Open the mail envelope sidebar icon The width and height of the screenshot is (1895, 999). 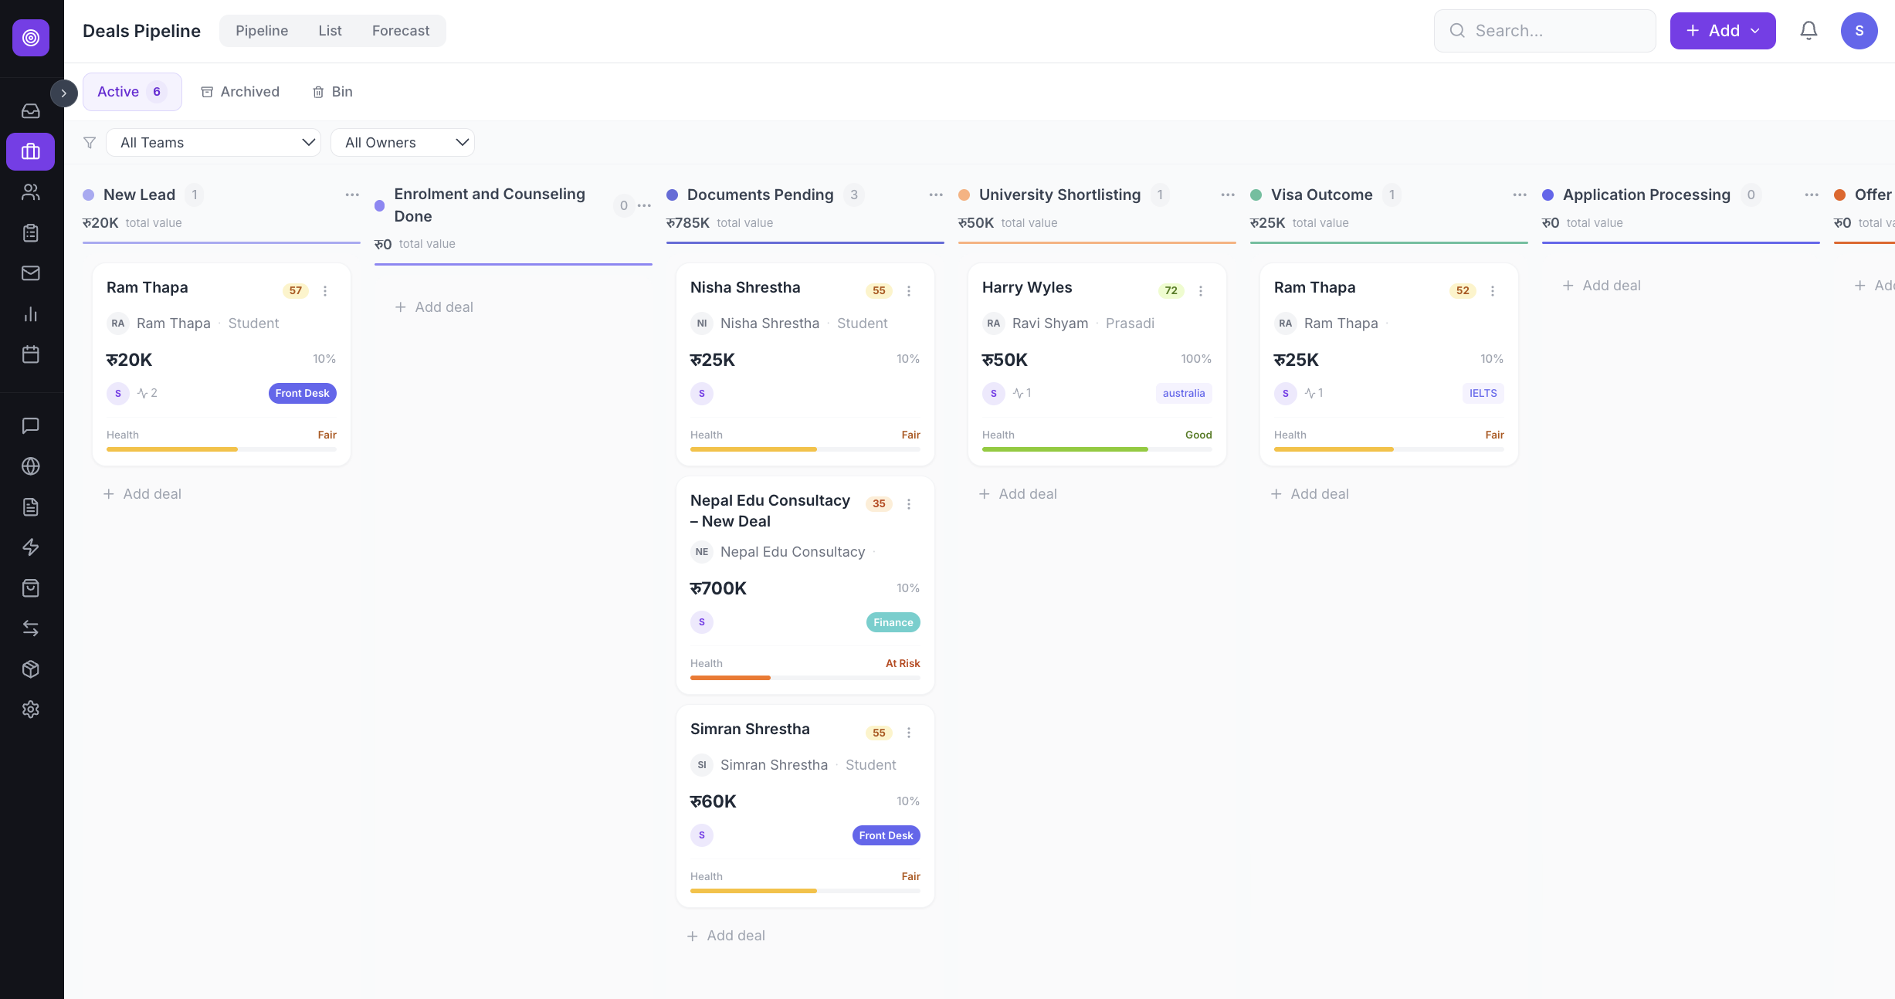(31, 273)
